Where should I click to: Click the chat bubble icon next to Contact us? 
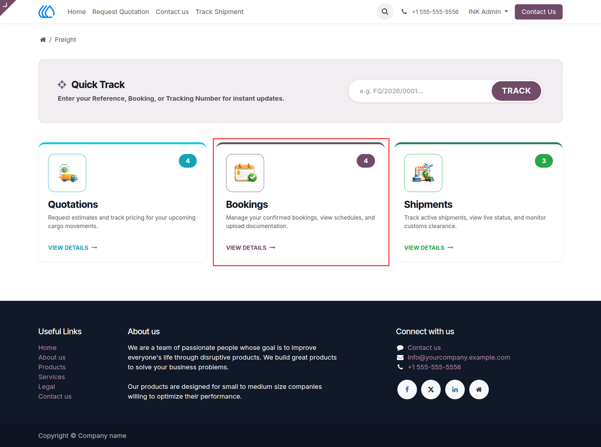(x=400, y=348)
